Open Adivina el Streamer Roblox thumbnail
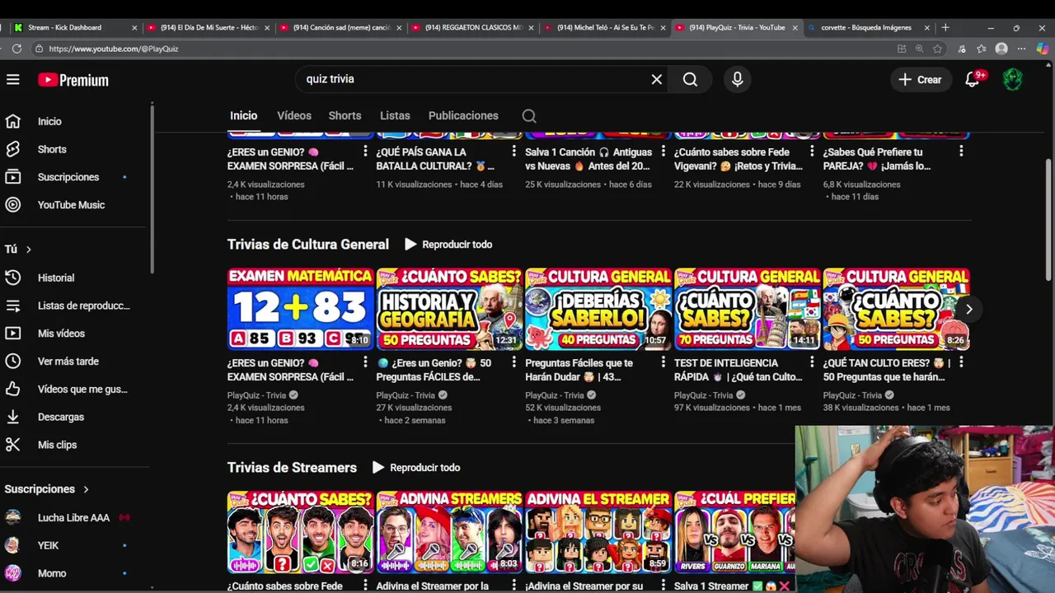Image resolution: width=1055 pixels, height=593 pixels. pyautogui.click(x=598, y=532)
